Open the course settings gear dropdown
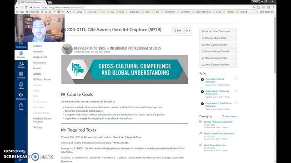Viewport: 291px width, 163px height. point(188,30)
